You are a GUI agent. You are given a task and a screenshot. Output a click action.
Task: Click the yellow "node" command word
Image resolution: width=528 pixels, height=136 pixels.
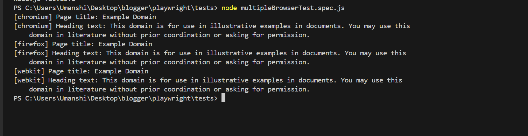[x=229, y=8]
